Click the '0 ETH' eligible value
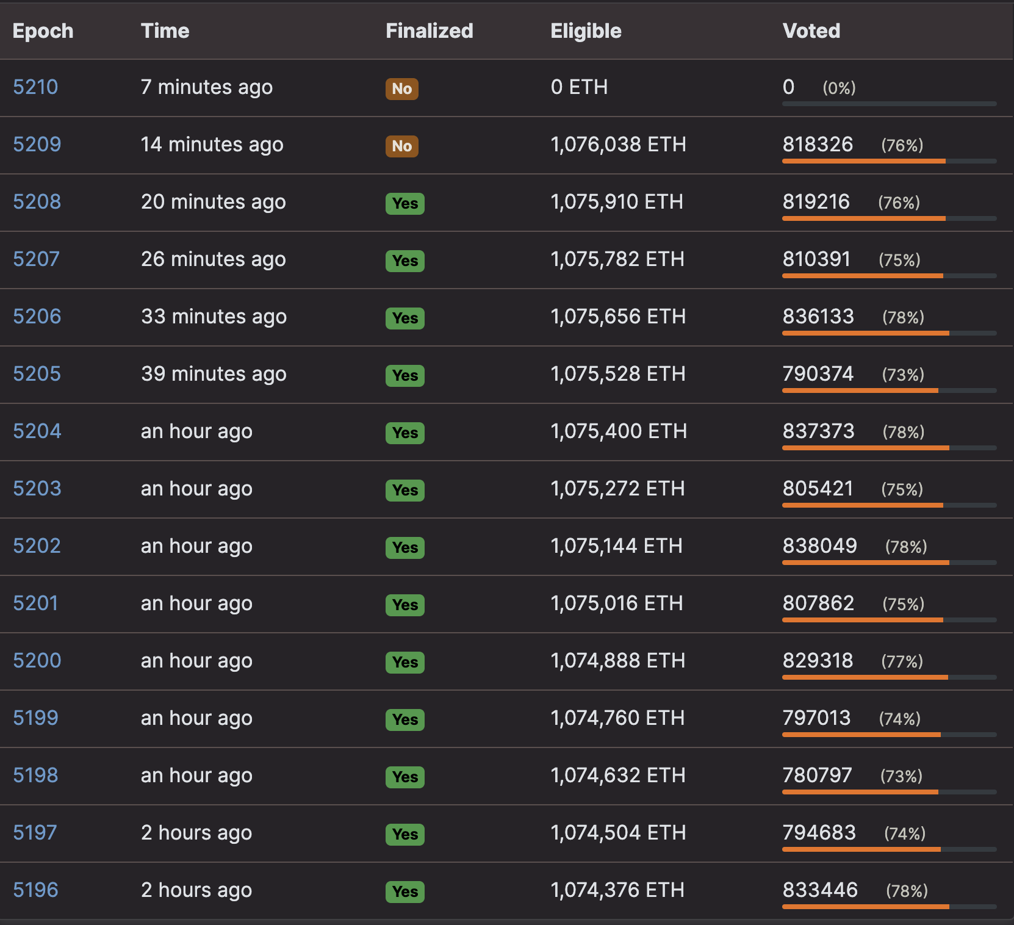This screenshot has width=1014, height=925. (x=579, y=87)
